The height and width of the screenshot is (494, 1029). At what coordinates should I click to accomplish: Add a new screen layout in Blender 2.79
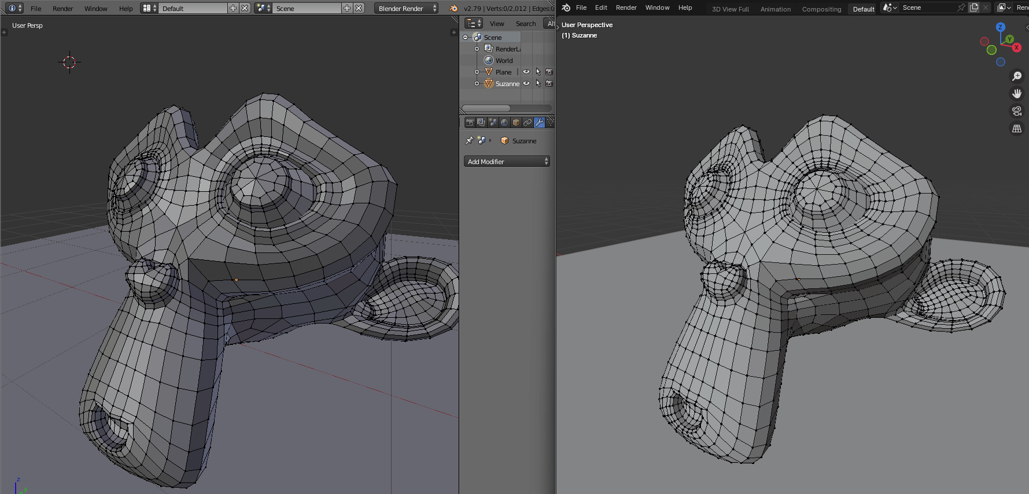[233, 8]
